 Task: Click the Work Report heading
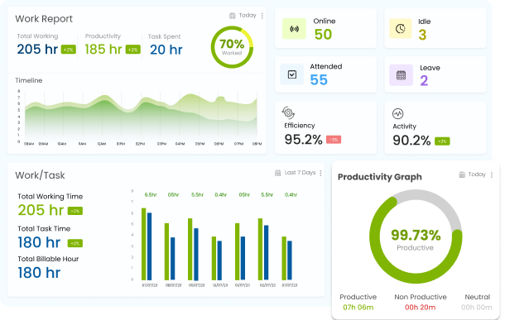point(44,19)
